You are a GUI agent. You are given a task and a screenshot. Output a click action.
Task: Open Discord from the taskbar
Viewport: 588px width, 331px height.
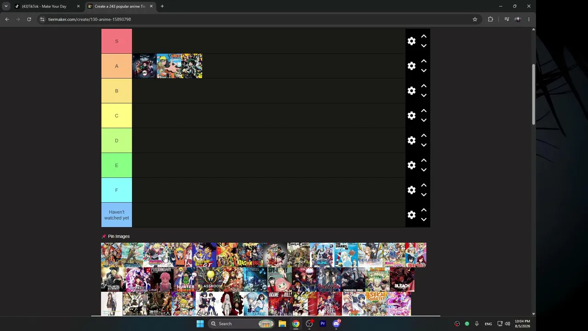pos(336,324)
